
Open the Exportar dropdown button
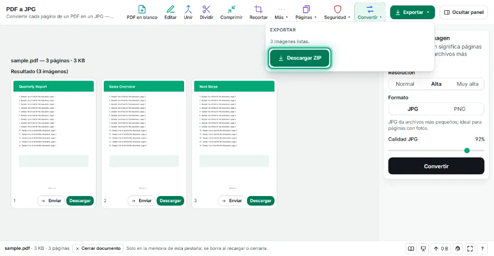[413, 12]
